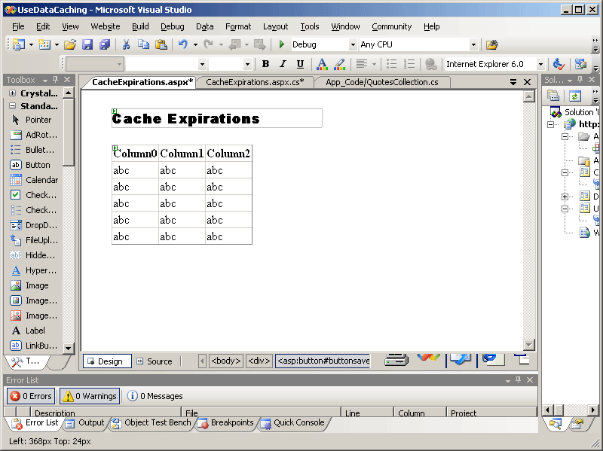Start debugging with the green play icon
This screenshot has height=451, width=603.
282,45
